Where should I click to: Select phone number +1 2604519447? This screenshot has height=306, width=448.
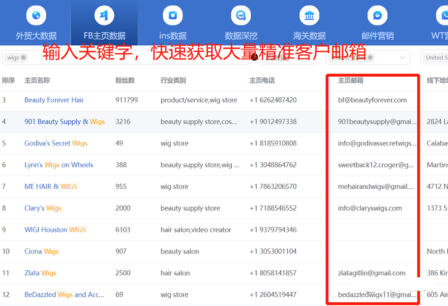(x=273, y=294)
